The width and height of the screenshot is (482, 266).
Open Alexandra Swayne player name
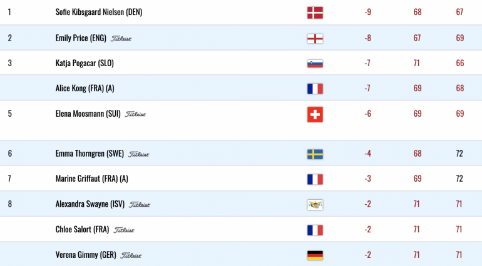point(90,204)
